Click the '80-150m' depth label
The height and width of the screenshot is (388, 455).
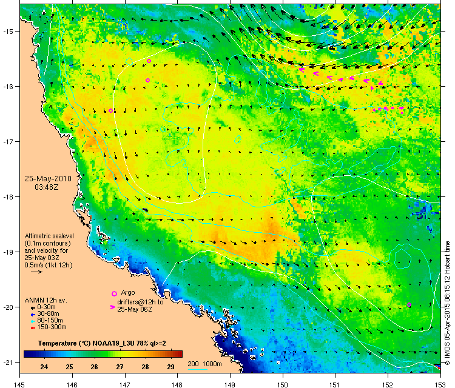[50, 321]
